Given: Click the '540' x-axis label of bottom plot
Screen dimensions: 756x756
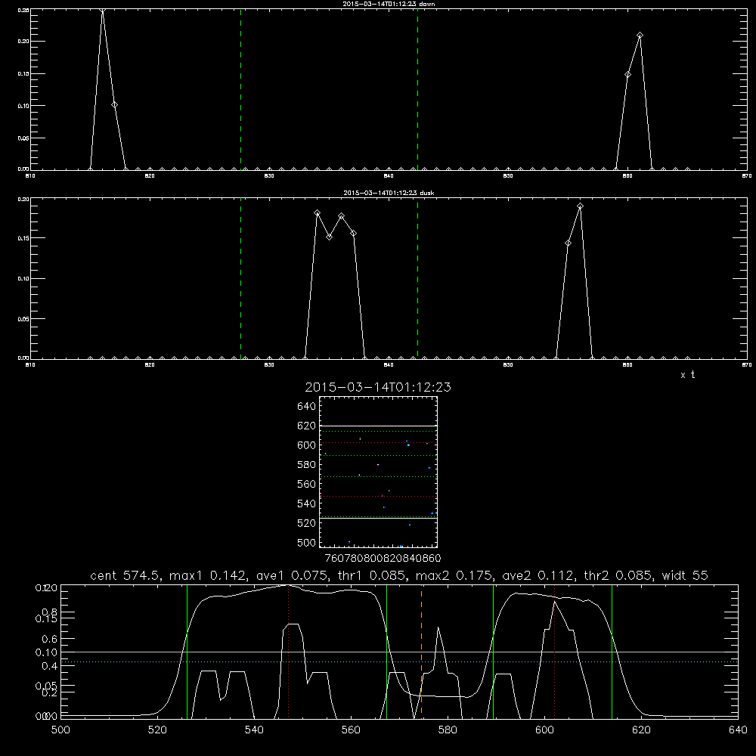Looking at the screenshot, I should click(x=254, y=730).
